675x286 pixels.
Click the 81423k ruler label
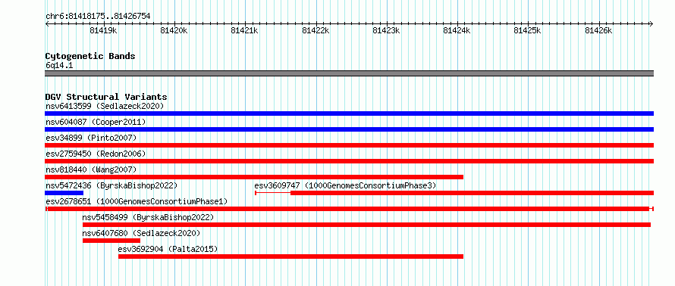point(387,30)
